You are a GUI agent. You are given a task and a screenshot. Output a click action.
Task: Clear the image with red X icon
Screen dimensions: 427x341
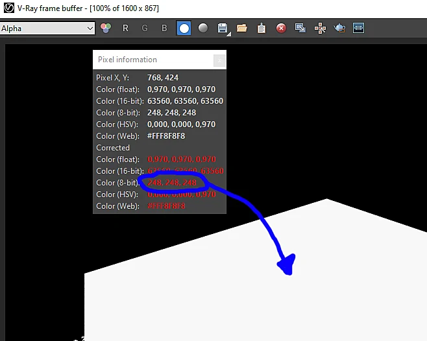pyautogui.click(x=281, y=28)
